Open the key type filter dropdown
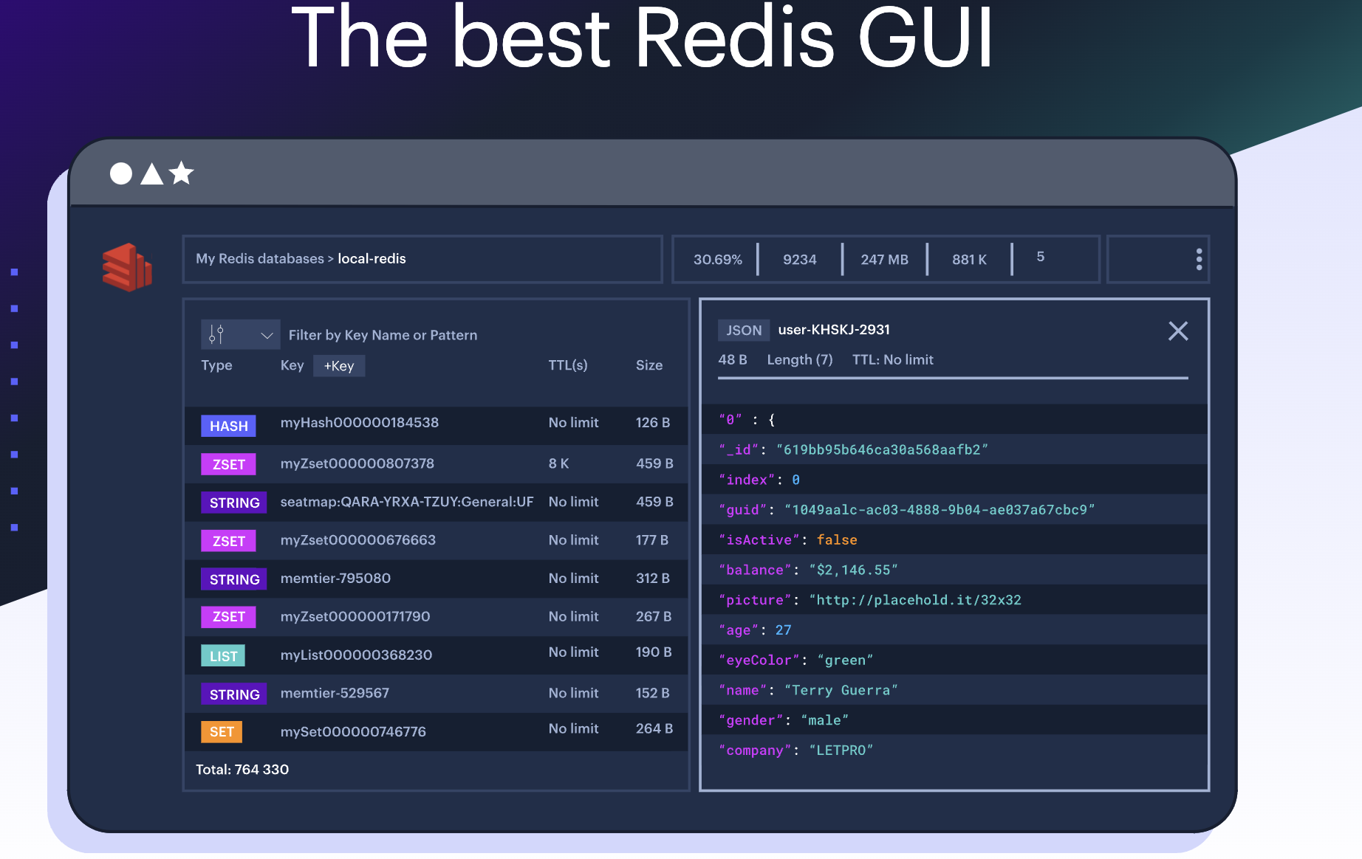 240,335
